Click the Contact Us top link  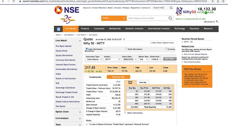point(146,8)
